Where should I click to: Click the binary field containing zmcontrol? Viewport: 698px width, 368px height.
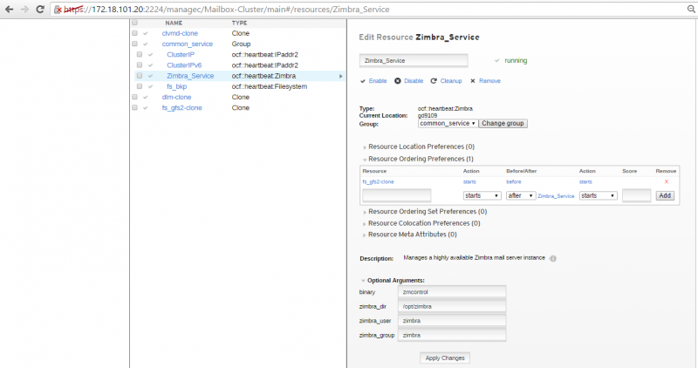pyautogui.click(x=452, y=292)
